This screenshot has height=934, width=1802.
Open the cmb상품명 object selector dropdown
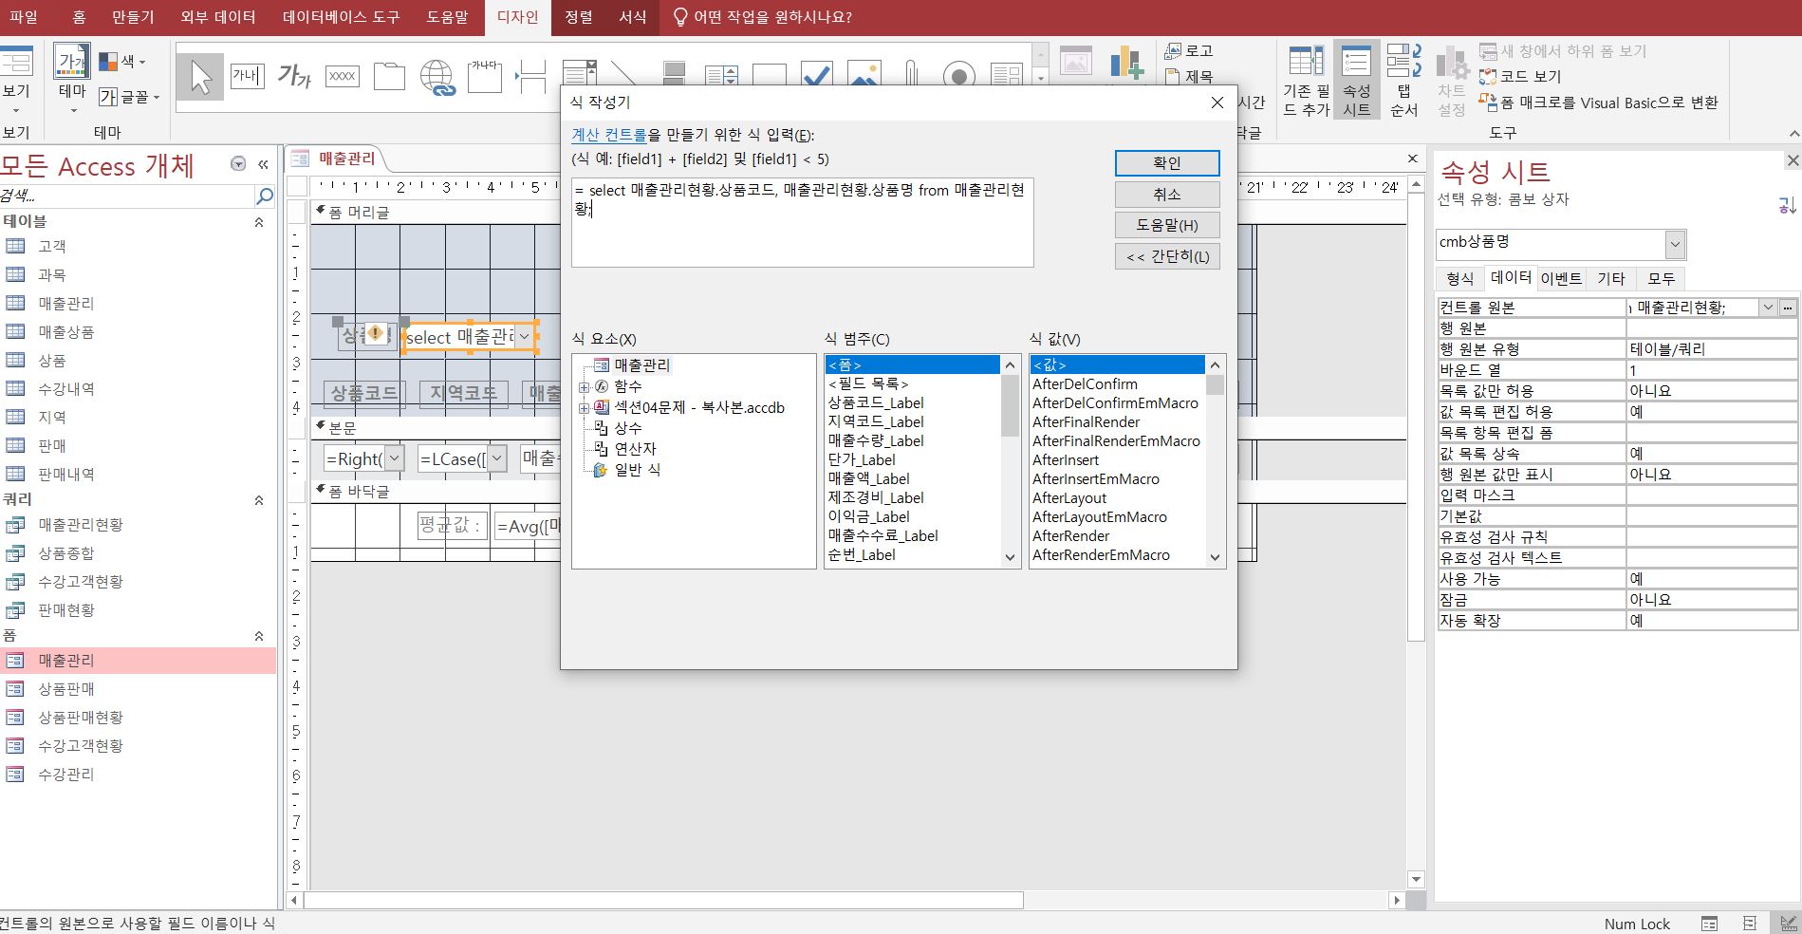pos(1675,244)
